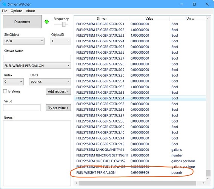The height and width of the screenshot is (189, 214).
Task: Click the Frequency slider handle
Action: (x=64, y=25)
